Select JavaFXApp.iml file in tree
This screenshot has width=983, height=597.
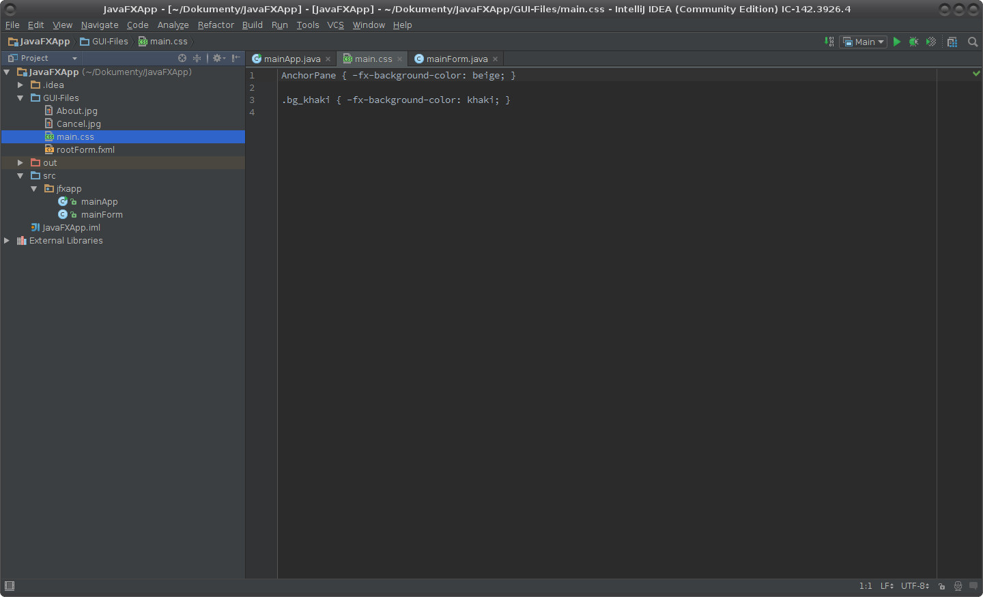point(71,227)
